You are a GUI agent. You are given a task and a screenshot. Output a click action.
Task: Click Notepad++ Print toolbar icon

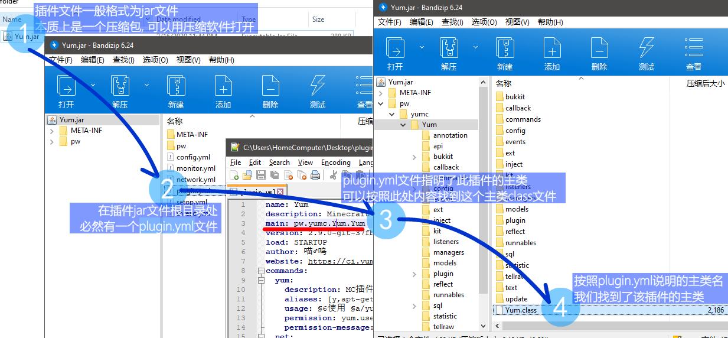coord(315,175)
